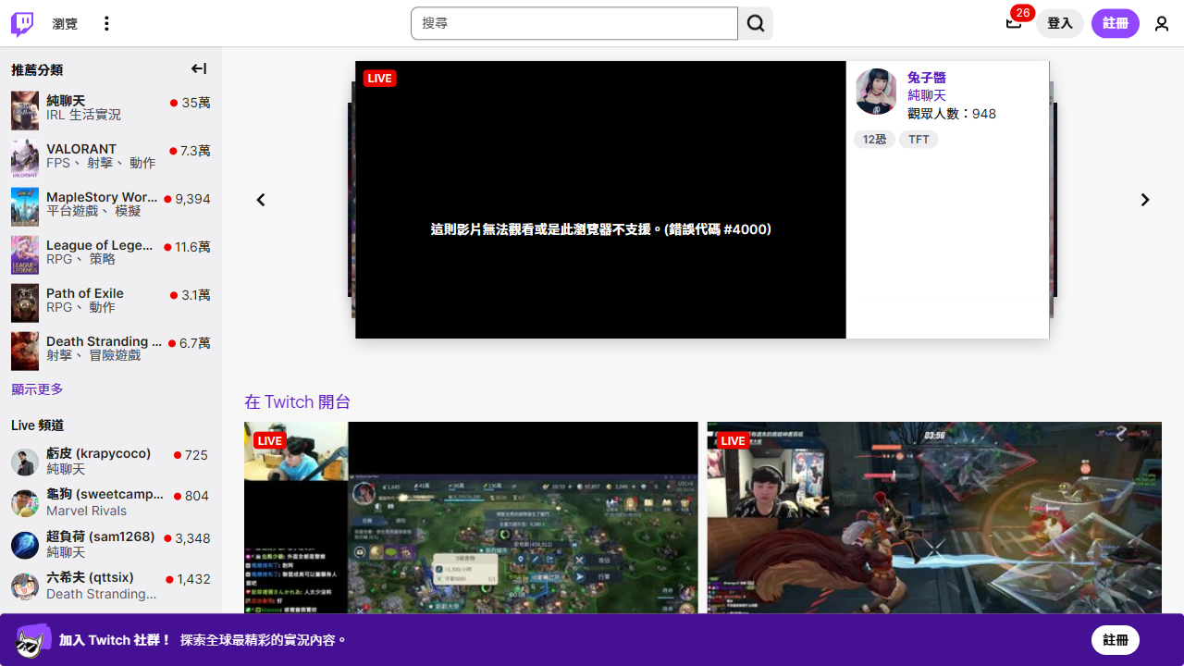Collapse the 推薦分類 sidebar panel
Screen dimensions: 1184x666
(x=198, y=68)
